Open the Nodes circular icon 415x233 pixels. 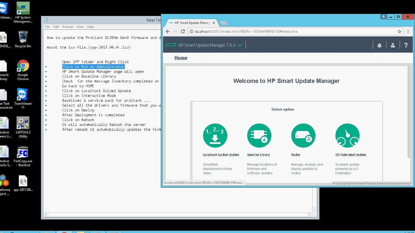[x=303, y=136]
